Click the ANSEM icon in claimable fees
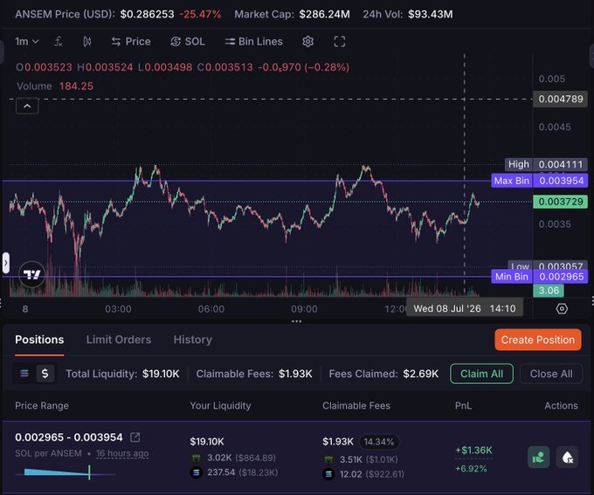The width and height of the screenshot is (594, 495). pos(328,459)
